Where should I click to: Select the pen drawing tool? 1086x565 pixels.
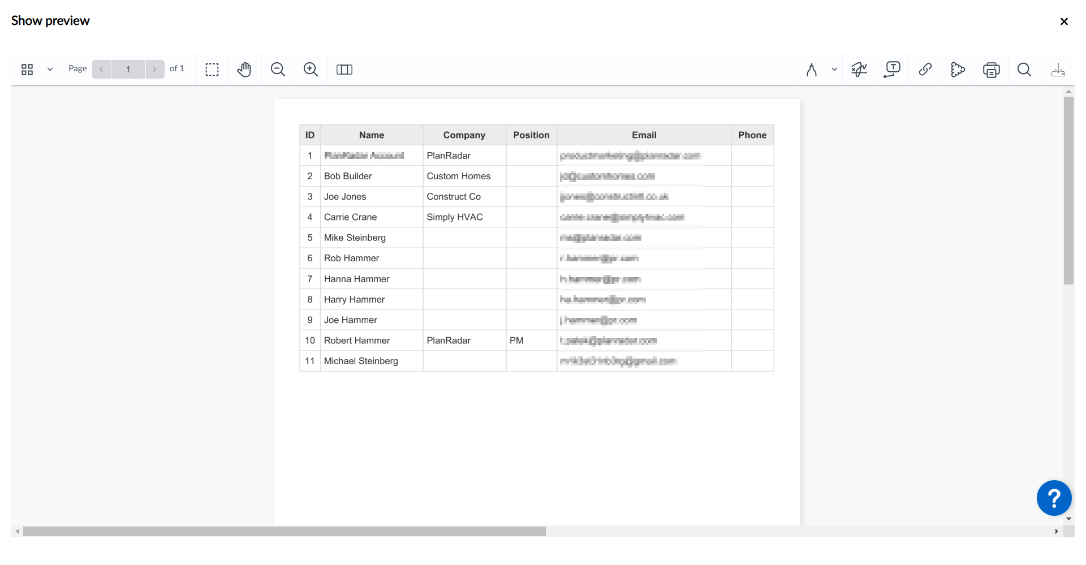812,70
